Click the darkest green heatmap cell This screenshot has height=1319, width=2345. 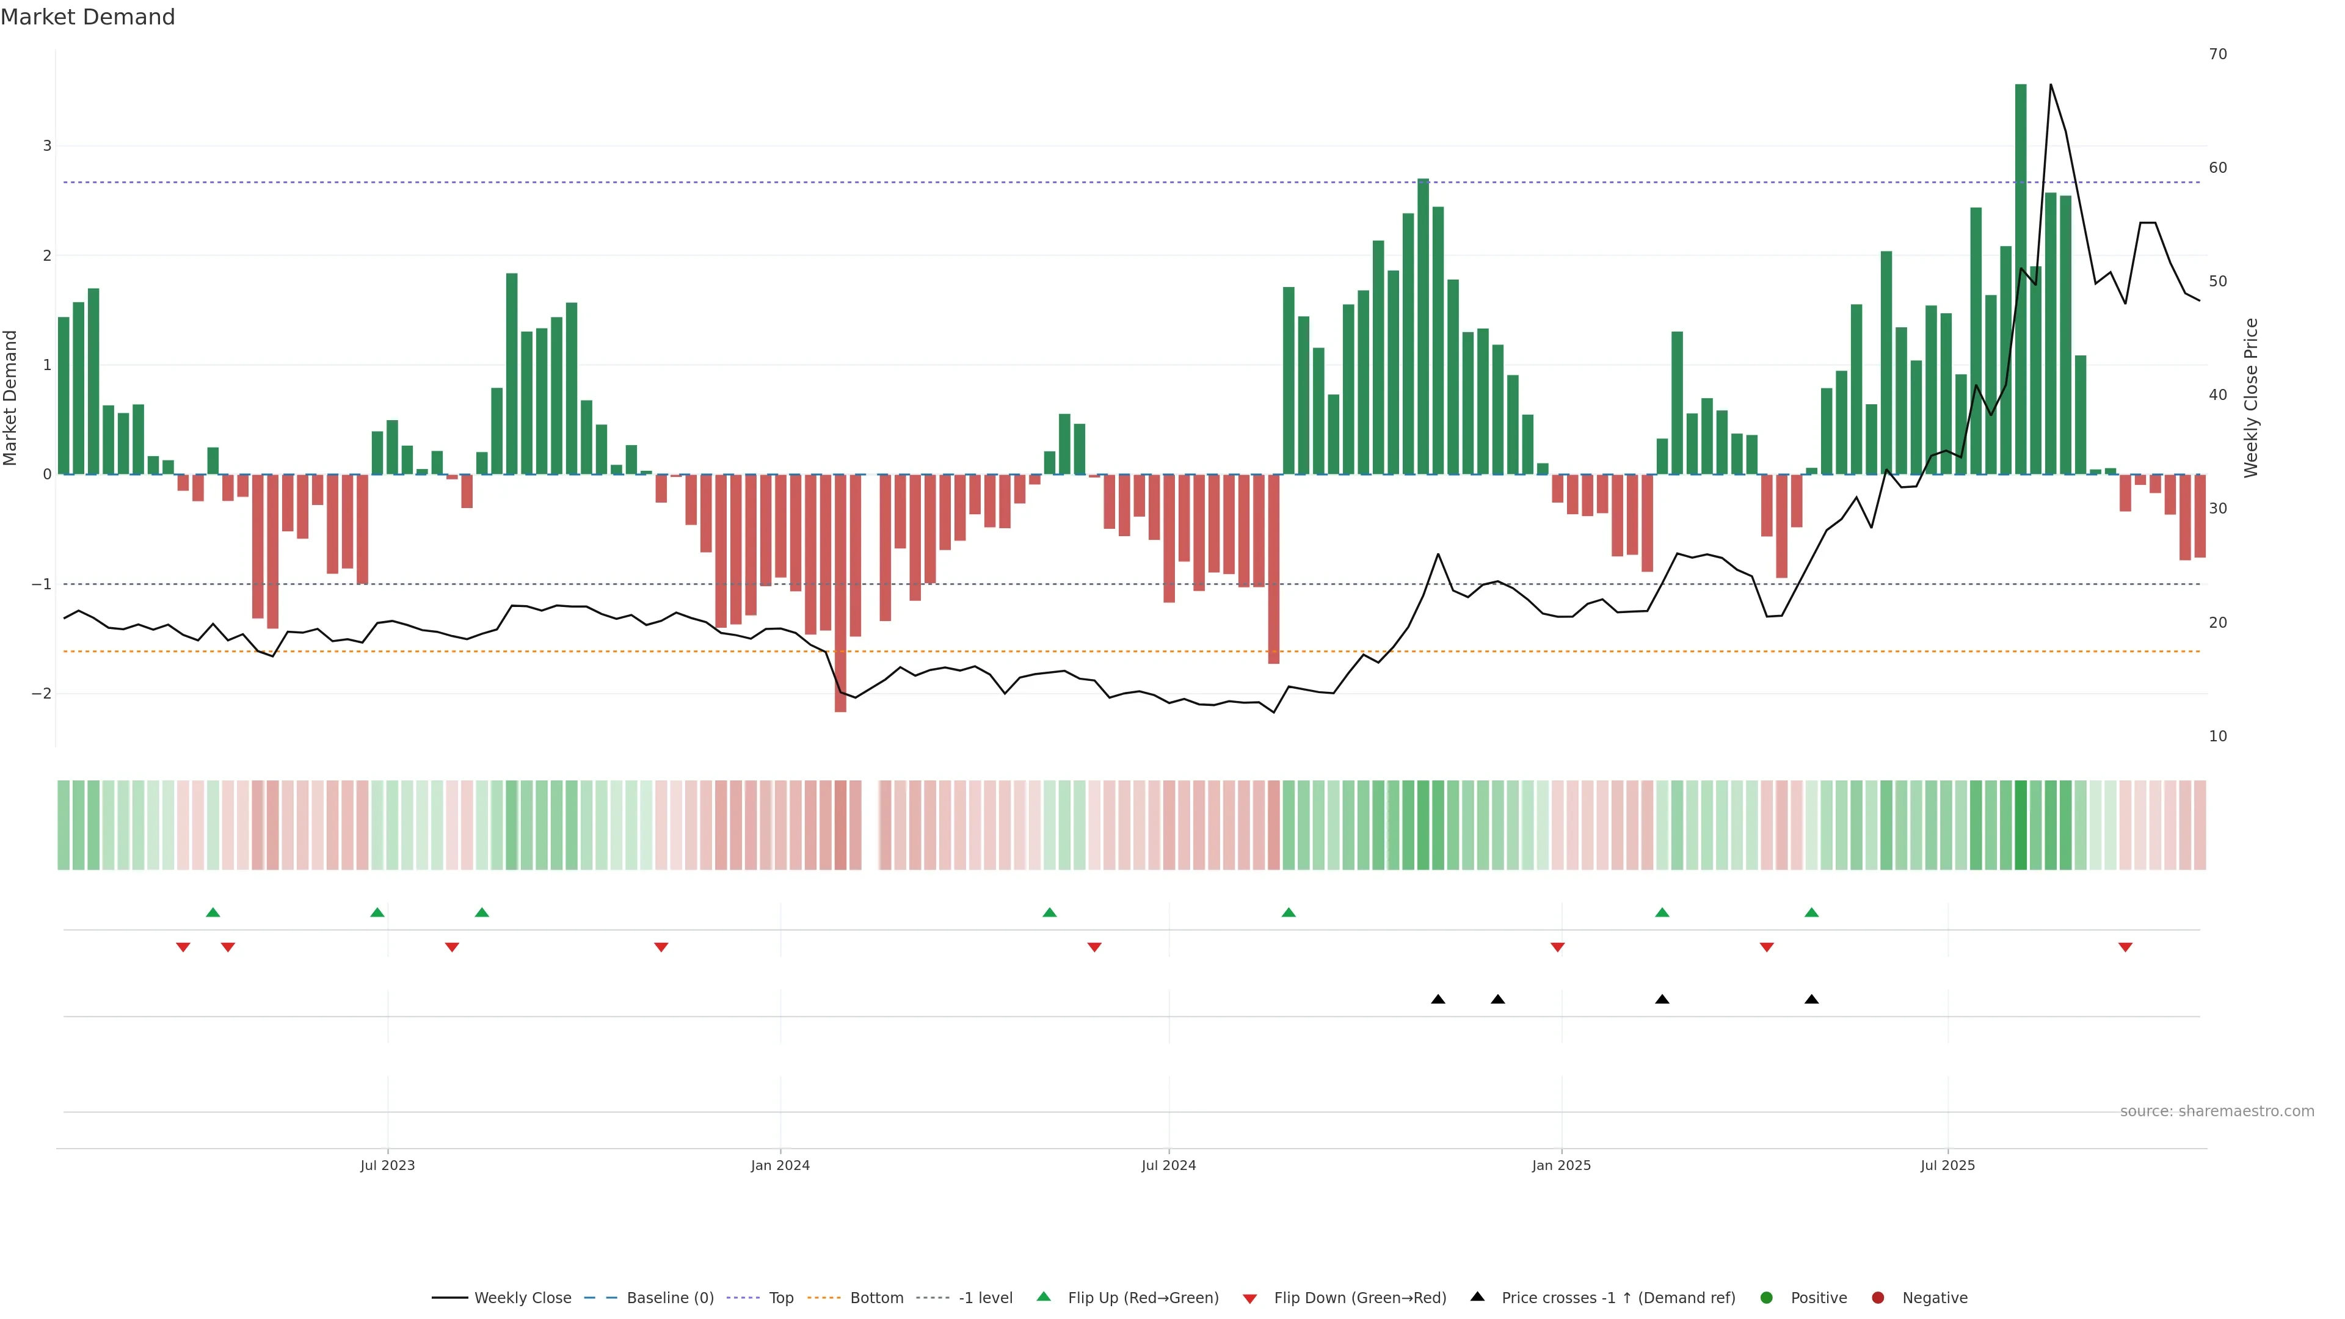point(2021,825)
